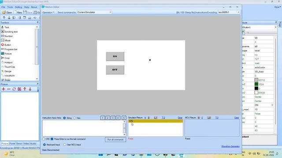Image resolution: width=282 pixels, height=158 pixels.
Task: Click the green 1024 color swatch
Action: click(x=256, y=84)
